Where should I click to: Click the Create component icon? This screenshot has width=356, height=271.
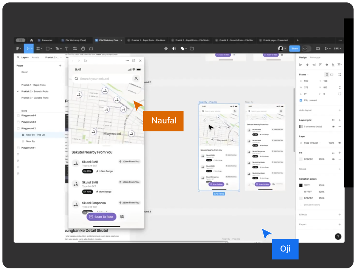click(166, 49)
